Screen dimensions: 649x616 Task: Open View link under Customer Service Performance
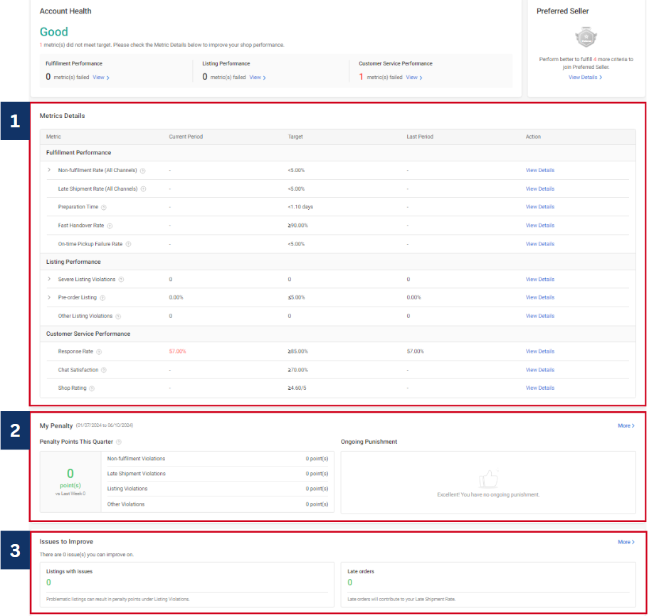414,77
